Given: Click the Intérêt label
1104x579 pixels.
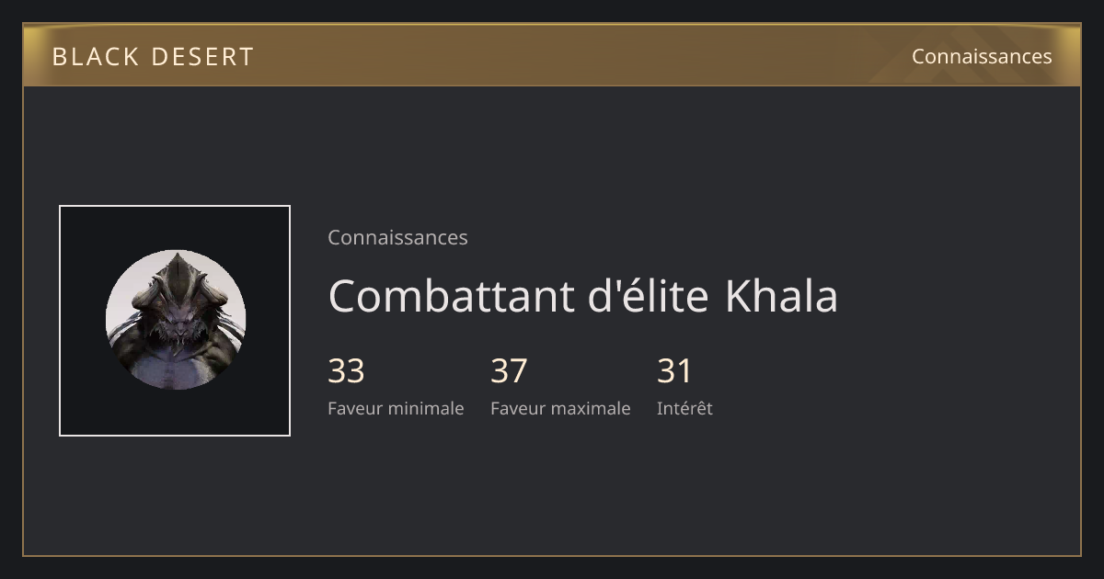Looking at the screenshot, I should [x=684, y=408].
